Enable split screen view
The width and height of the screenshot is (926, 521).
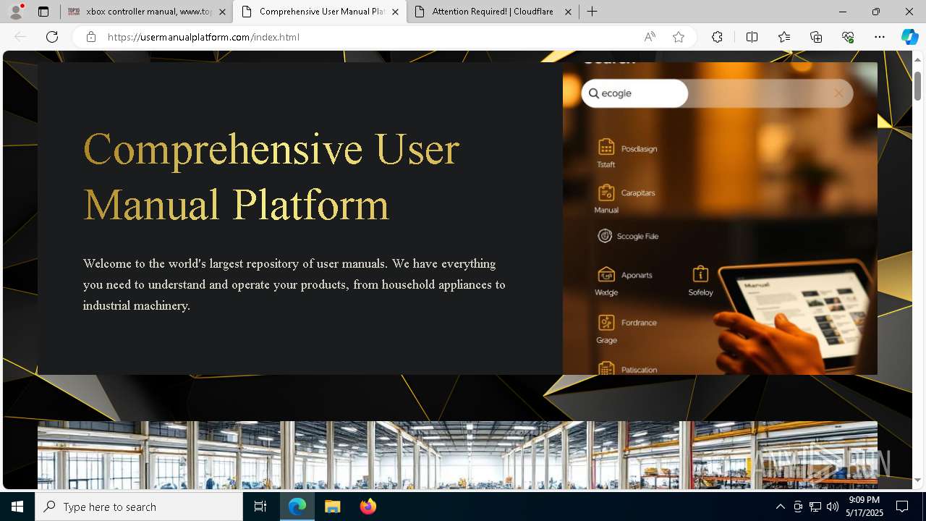point(752,37)
